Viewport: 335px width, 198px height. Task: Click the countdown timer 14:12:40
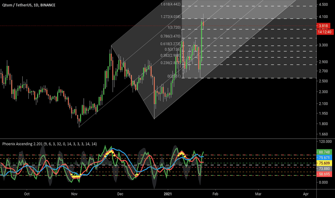325,32
